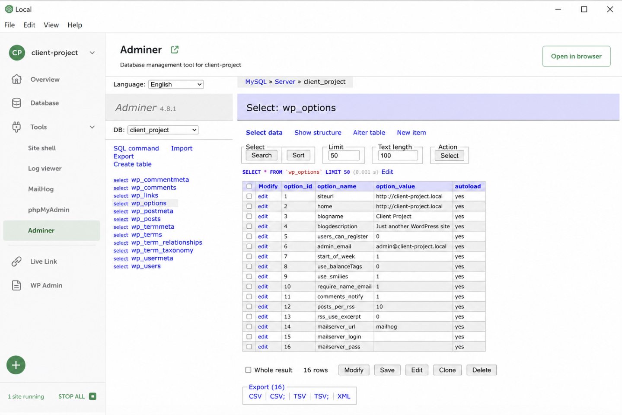Open the View menu
The width and height of the screenshot is (622, 415).
pos(51,25)
